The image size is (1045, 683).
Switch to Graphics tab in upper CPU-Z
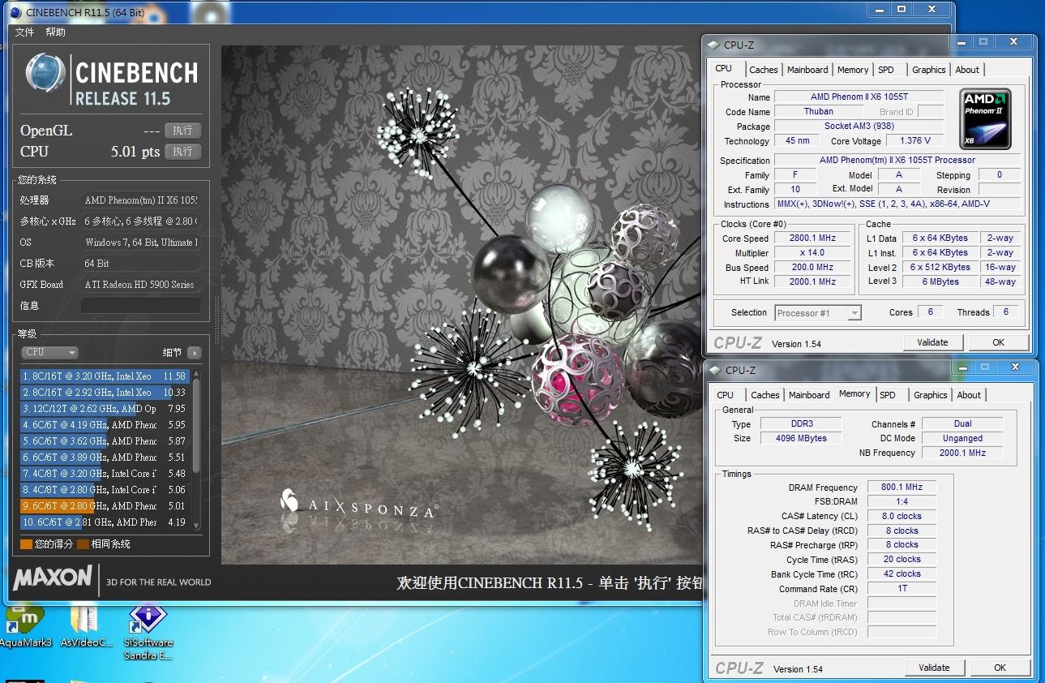point(928,70)
